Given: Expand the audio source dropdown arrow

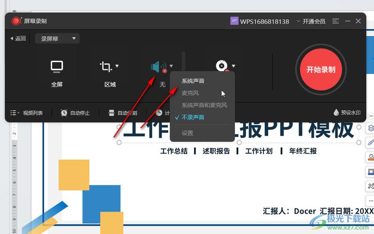Looking at the screenshot, I should [x=171, y=66].
